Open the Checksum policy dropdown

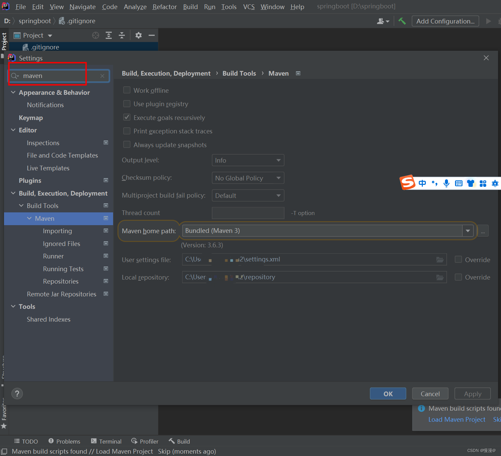pyautogui.click(x=248, y=178)
